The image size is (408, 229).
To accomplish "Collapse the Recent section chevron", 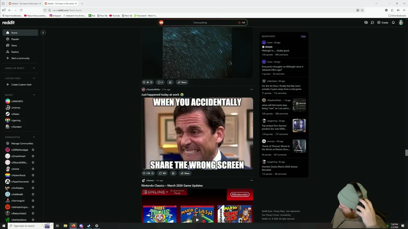I will point(34,95).
